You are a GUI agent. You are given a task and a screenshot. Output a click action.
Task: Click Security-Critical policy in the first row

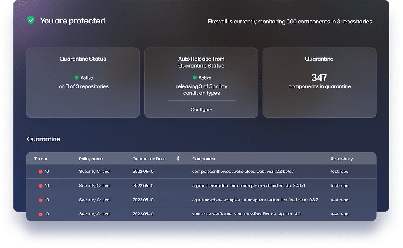coord(95,172)
